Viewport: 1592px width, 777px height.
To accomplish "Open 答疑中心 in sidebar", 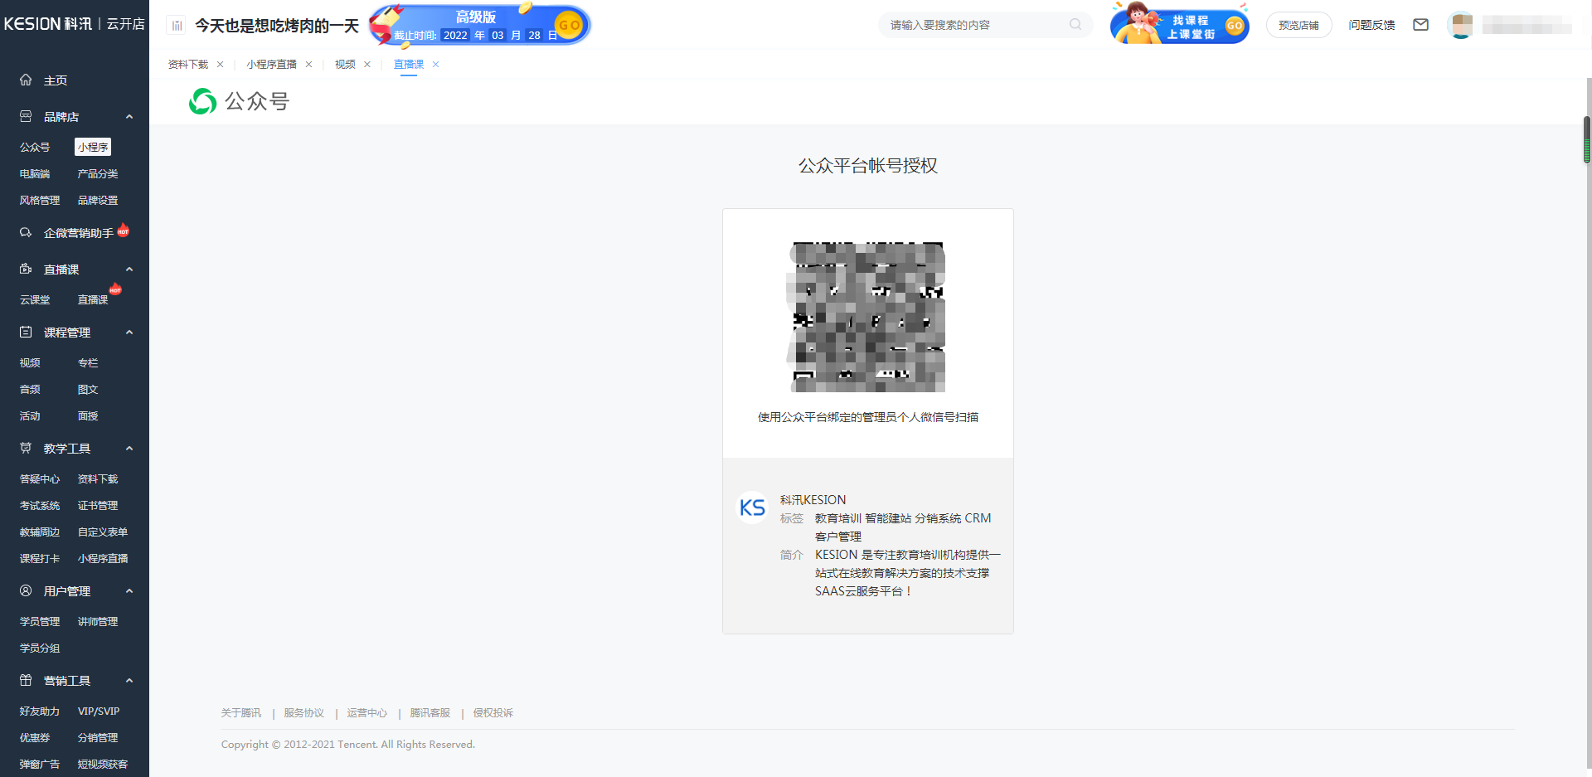I will 40,478.
